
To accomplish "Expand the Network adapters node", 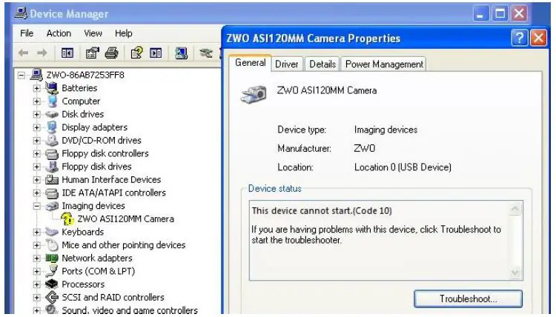I will [36, 258].
